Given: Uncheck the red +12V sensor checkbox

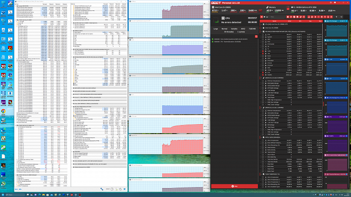Looking at the screenshot, I should 263,51.
